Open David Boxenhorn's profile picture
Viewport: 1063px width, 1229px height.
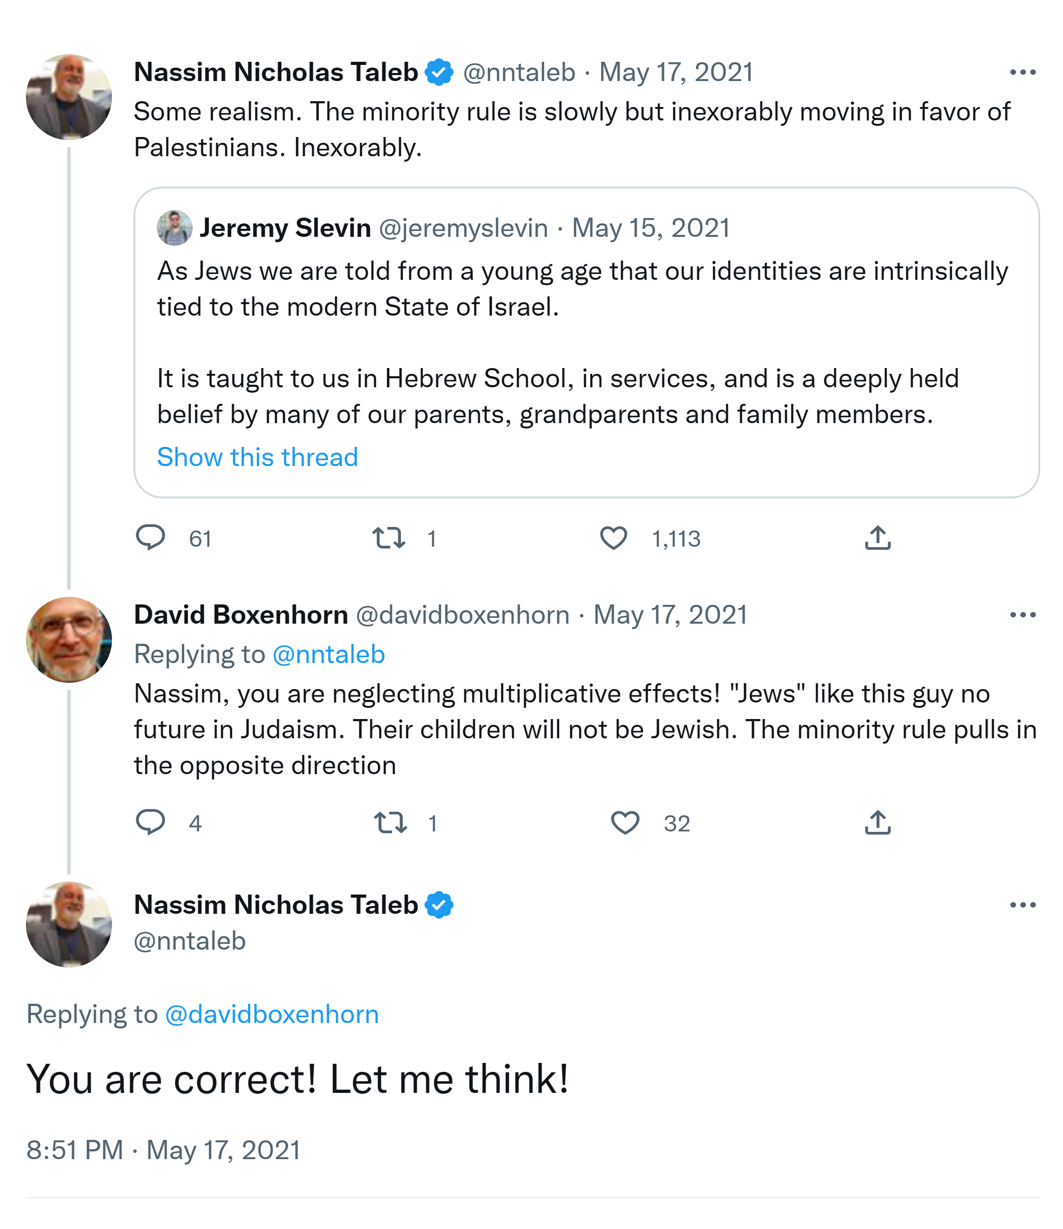tap(69, 640)
